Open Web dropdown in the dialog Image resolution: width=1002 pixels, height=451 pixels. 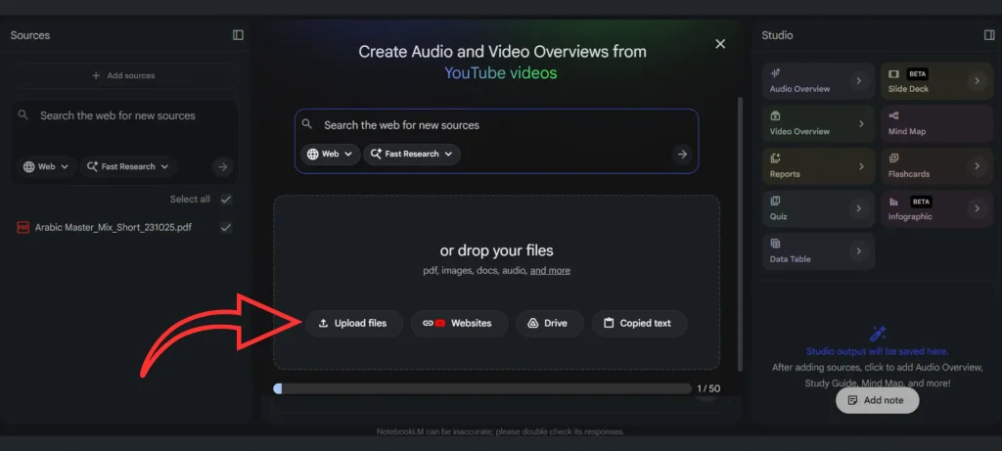pos(331,154)
